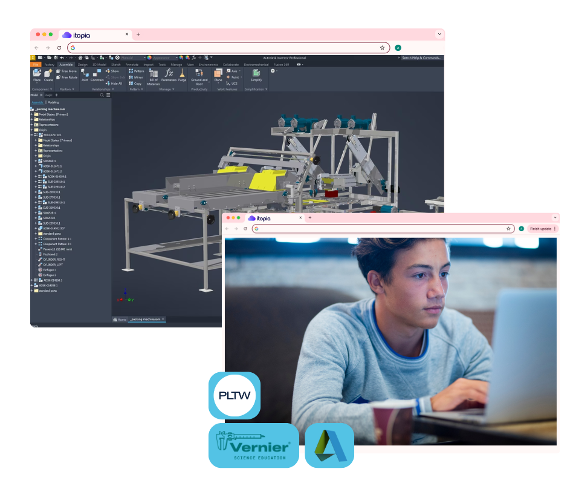Viewport: 576px width, 486px height.
Task: Open a new tab in the back browser window
Action: pos(138,34)
